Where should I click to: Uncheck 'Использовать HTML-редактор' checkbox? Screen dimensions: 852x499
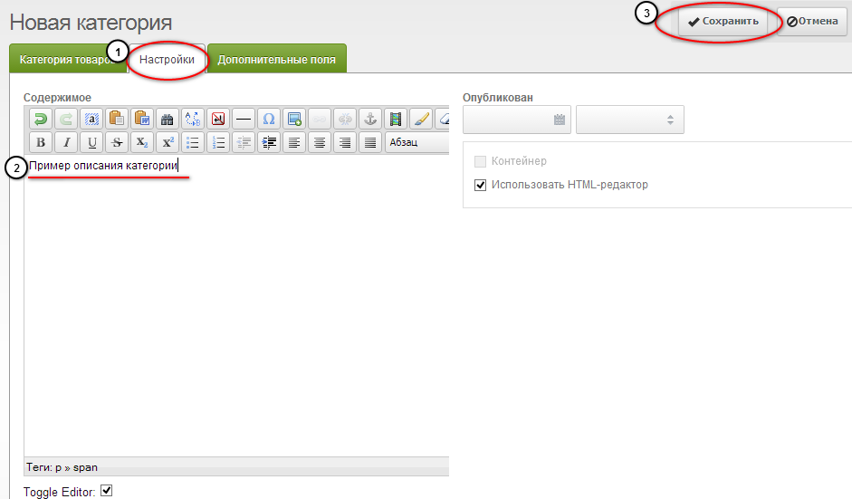[481, 185]
